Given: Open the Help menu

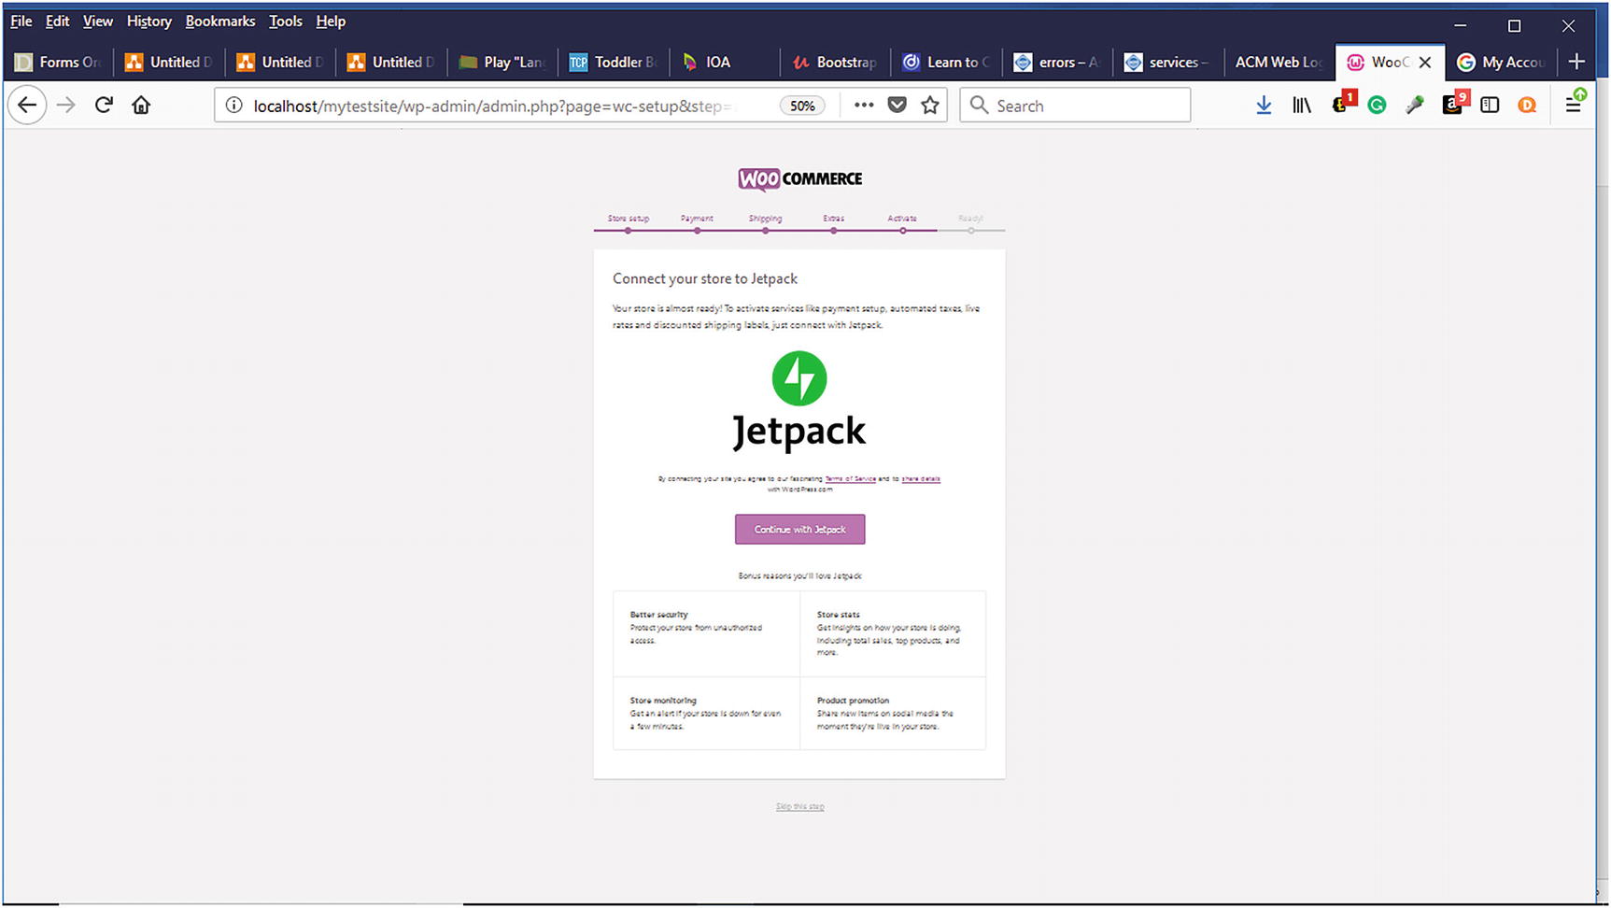Looking at the screenshot, I should tap(331, 21).
